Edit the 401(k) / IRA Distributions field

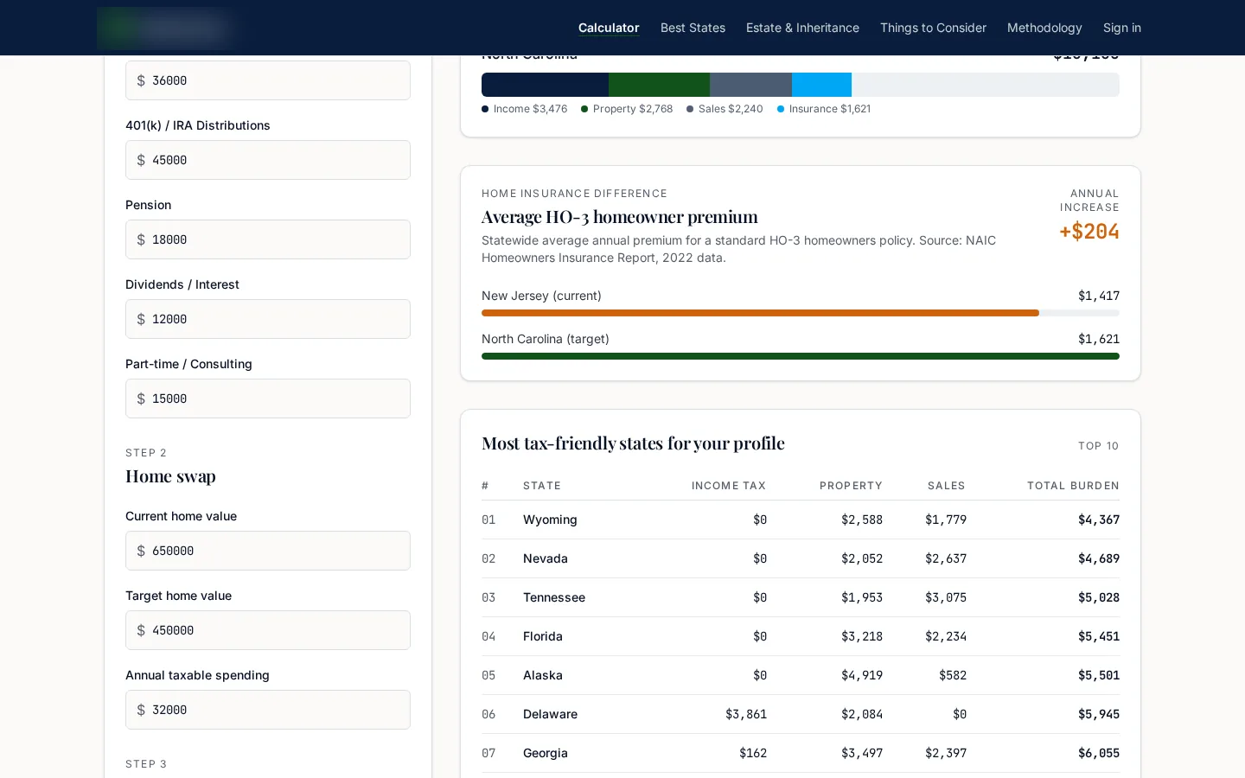[x=268, y=160]
